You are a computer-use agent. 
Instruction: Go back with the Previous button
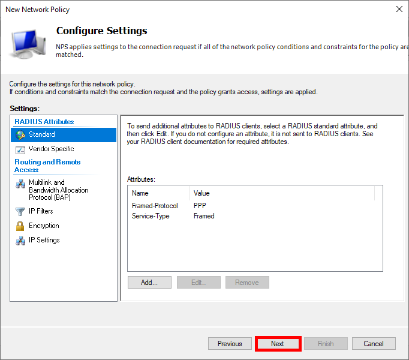(230, 344)
